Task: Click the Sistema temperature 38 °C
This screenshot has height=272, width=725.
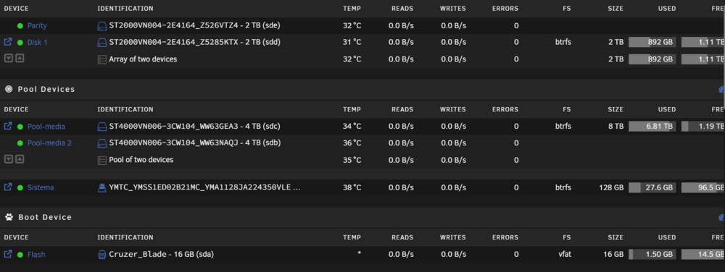Action: pyautogui.click(x=352, y=187)
